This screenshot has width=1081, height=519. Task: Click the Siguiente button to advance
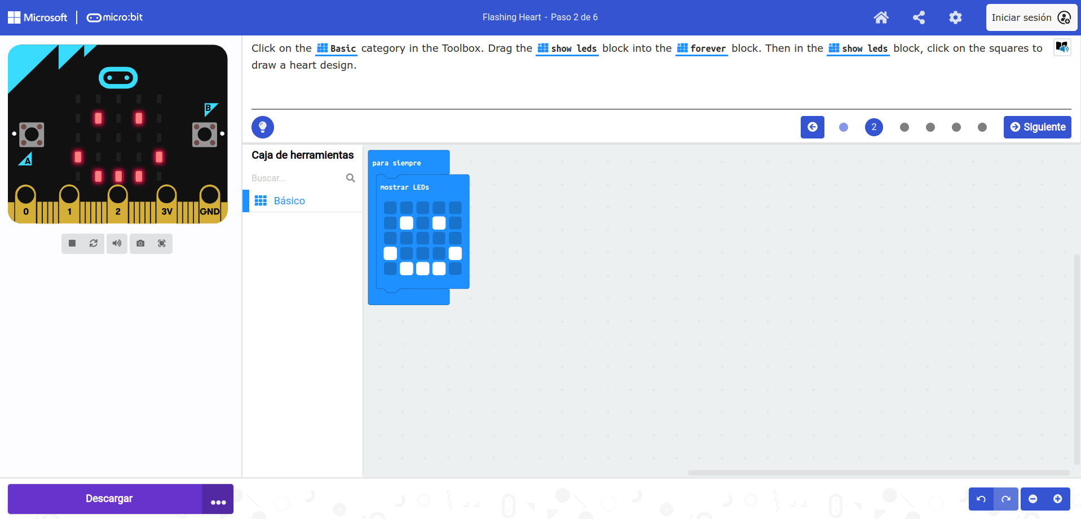[1037, 127]
